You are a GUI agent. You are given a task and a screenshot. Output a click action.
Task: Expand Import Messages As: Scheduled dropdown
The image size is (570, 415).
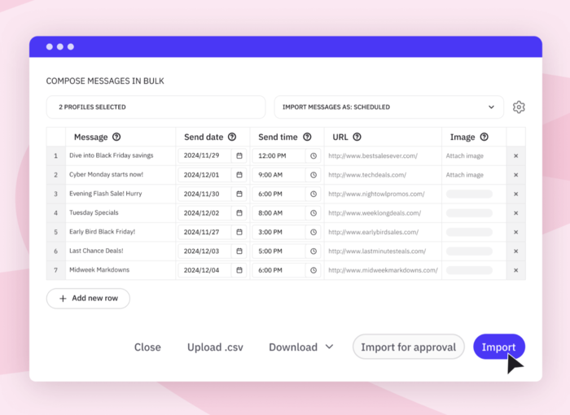389,107
